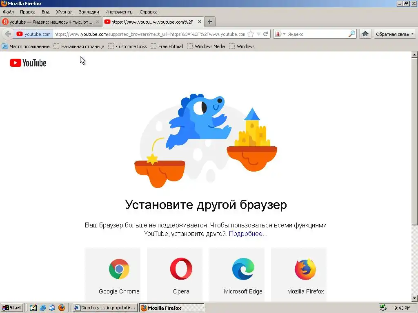
Task: Bookmark this page with the star icon
Action: 251,34
